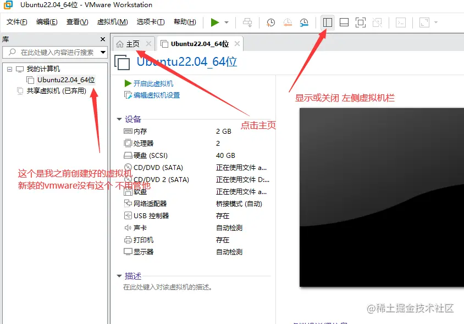Screen dimensions: 464x324
Task: Collapse the 描述 section
Action: (x=119, y=276)
